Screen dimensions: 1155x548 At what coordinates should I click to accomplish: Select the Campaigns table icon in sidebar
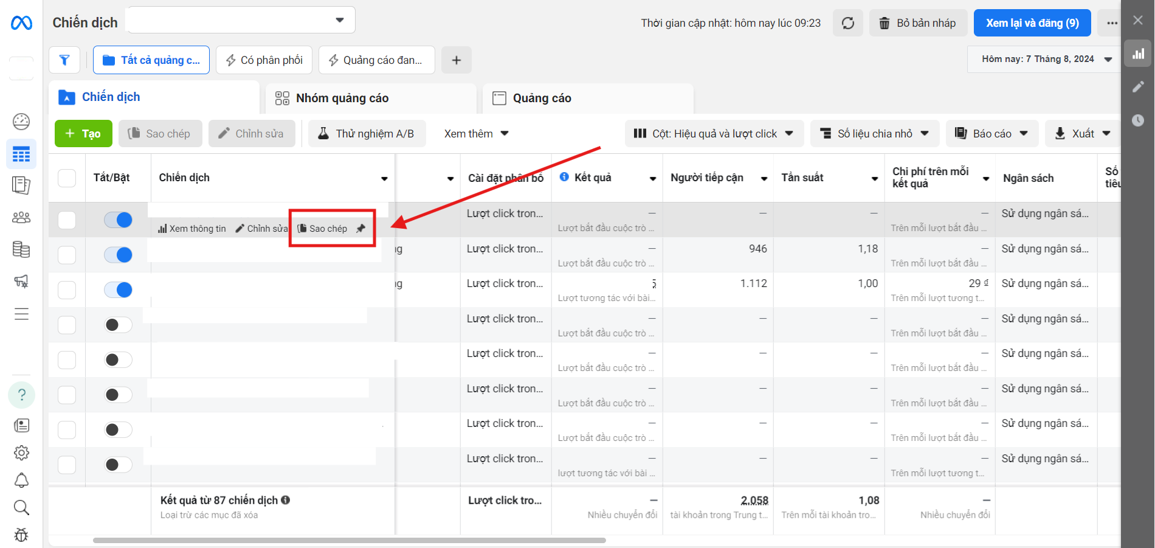pyautogui.click(x=21, y=154)
